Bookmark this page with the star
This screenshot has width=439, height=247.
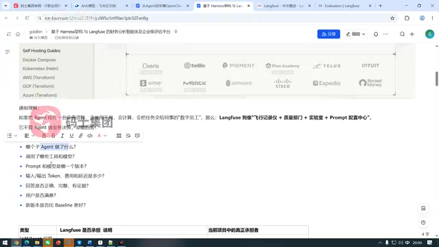(x=392, y=19)
